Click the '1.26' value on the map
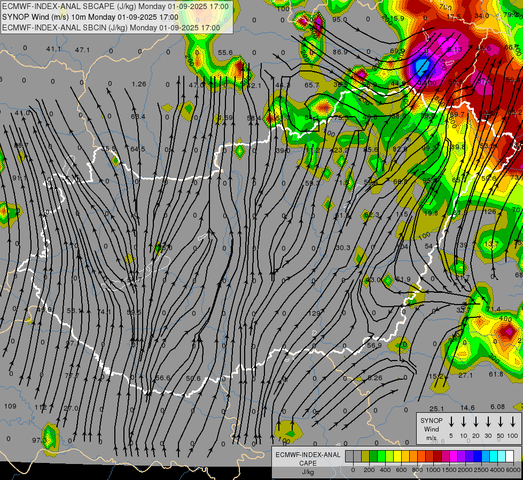Screen dimensions: 523x480 [x=139, y=84]
